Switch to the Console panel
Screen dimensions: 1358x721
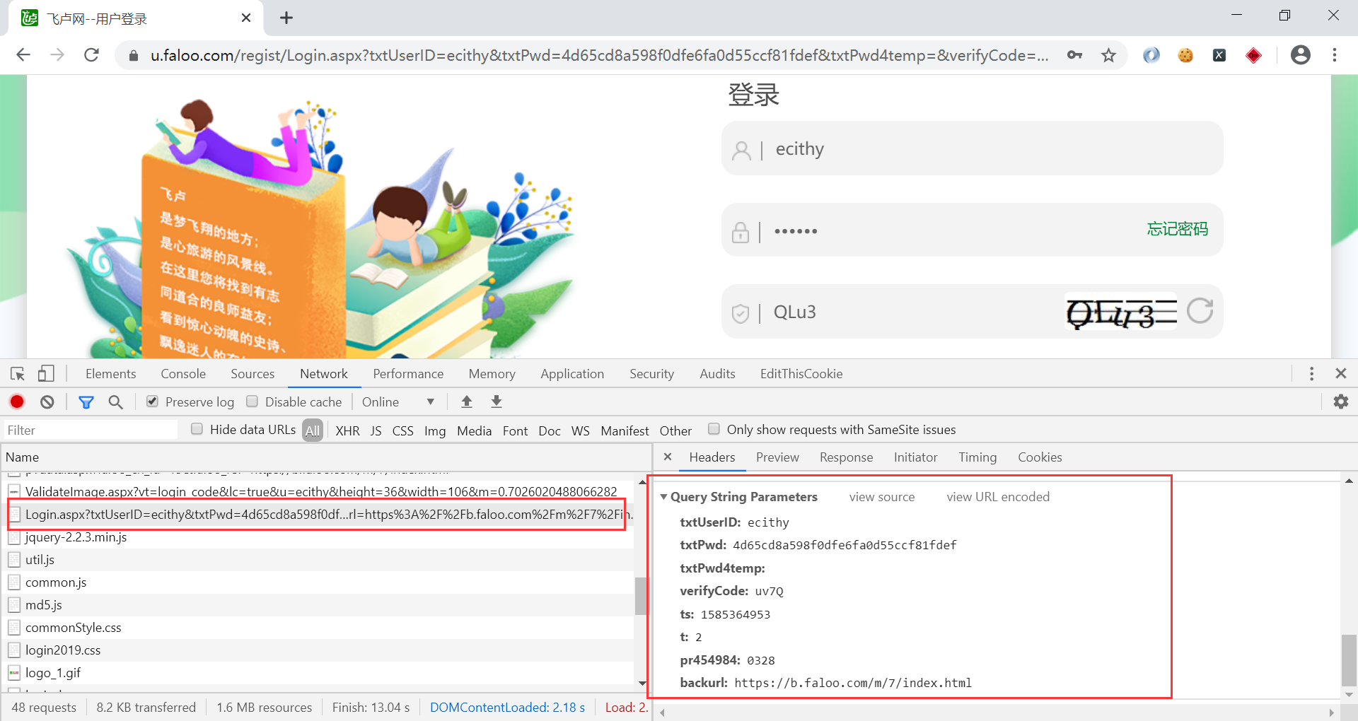point(183,373)
